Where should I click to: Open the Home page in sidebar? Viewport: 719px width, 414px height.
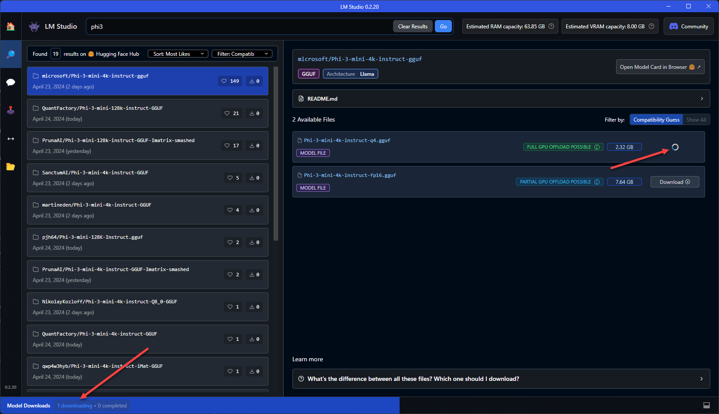pyautogui.click(x=10, y=27)
